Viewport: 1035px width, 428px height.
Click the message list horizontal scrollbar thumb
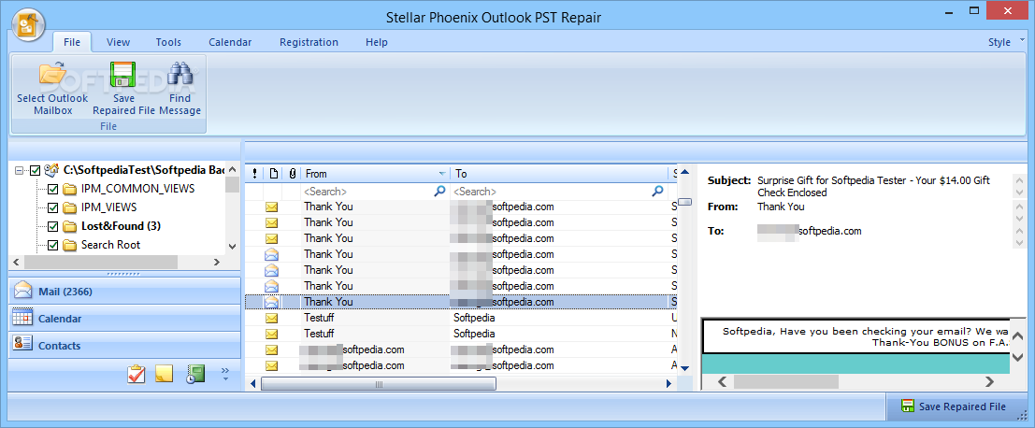(x=379, y=384)
